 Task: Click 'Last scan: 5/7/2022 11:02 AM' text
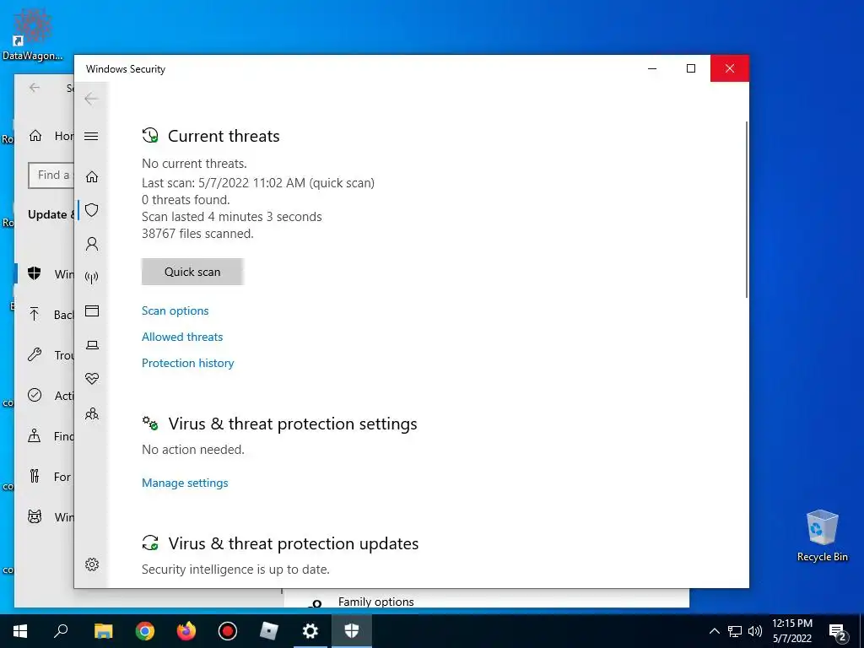(223, 183)
